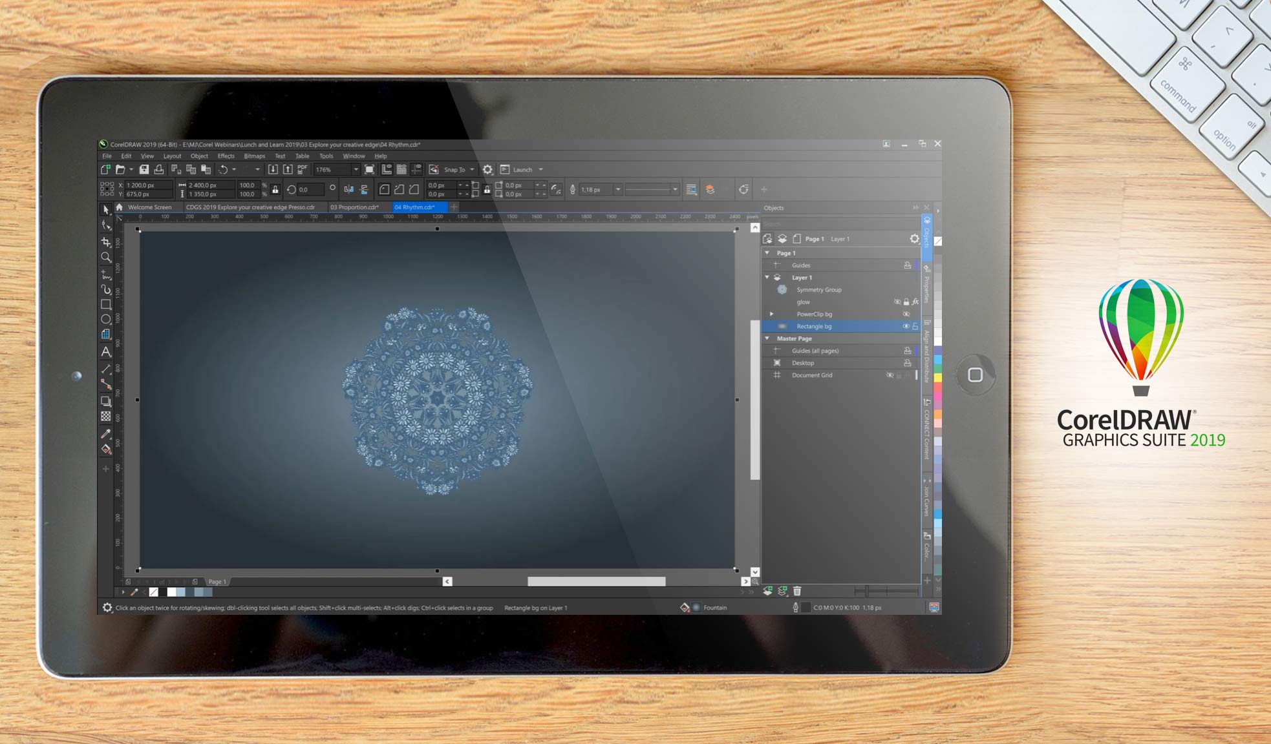Show the Document Grid

(891, 375)
